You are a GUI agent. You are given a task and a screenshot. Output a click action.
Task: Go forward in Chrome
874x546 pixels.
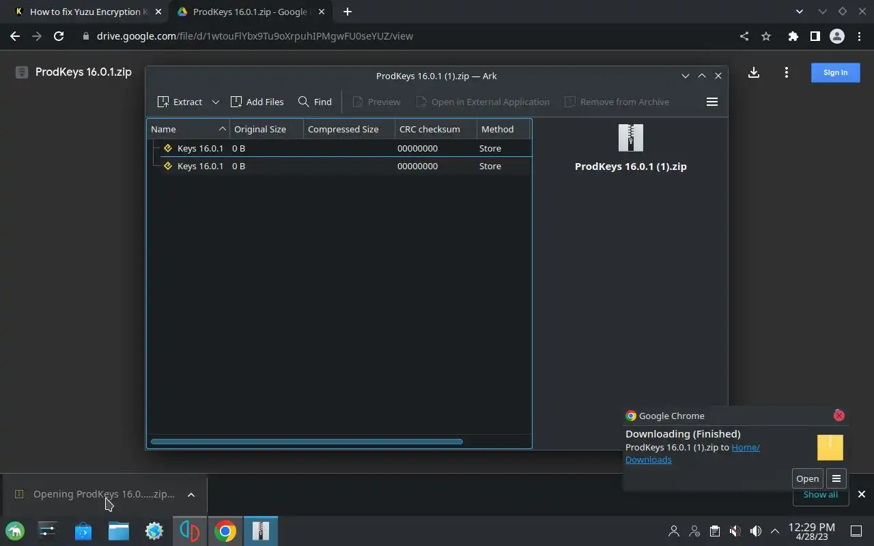point(37,36)
